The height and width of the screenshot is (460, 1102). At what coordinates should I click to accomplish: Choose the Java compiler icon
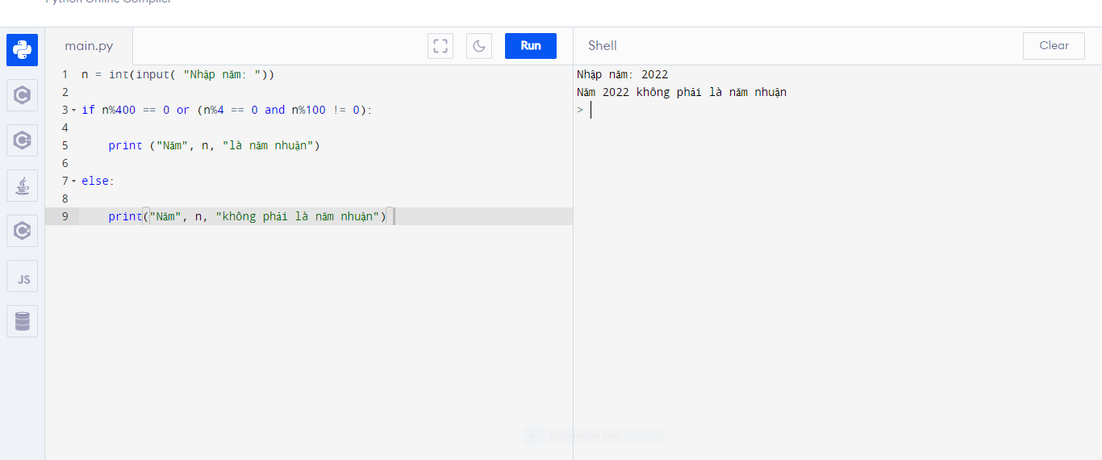click(x=22, y=186)
